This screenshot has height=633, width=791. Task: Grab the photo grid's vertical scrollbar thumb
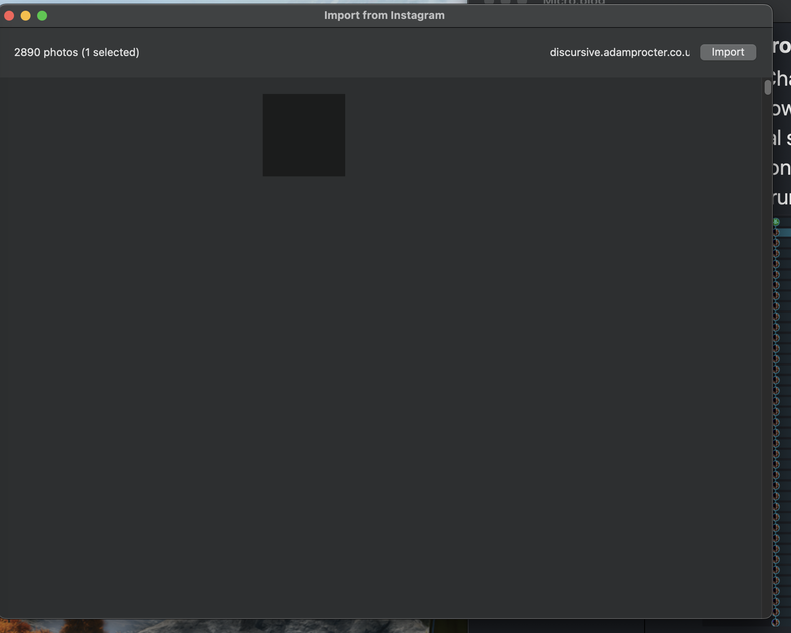767,87
